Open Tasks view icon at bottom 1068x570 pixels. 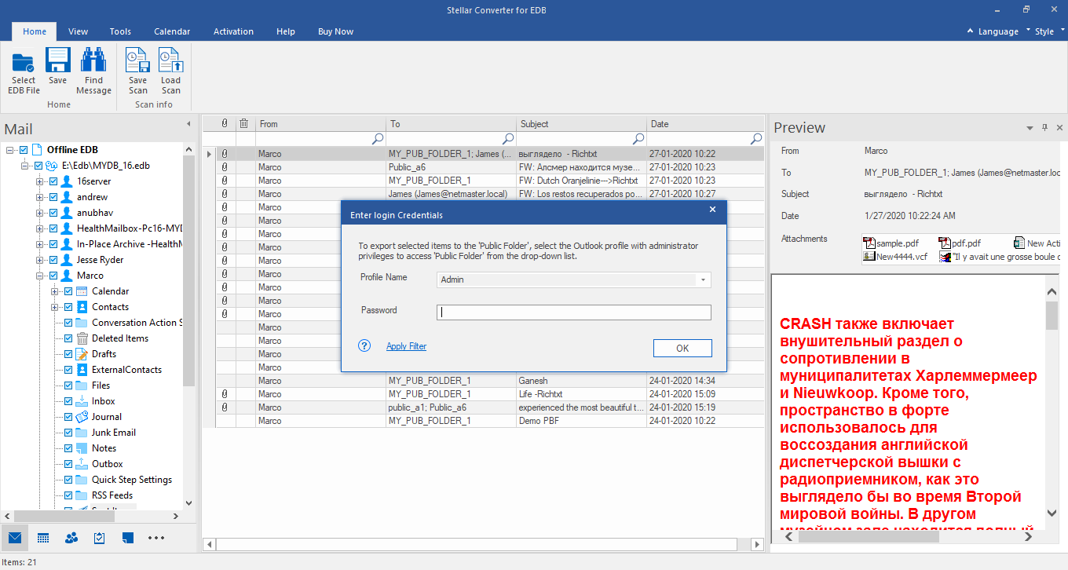click(x=100, y=538)
